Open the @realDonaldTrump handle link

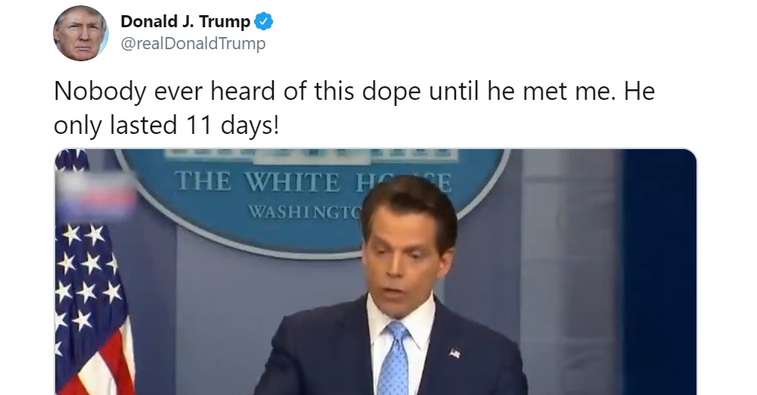(x=193, y=43)
